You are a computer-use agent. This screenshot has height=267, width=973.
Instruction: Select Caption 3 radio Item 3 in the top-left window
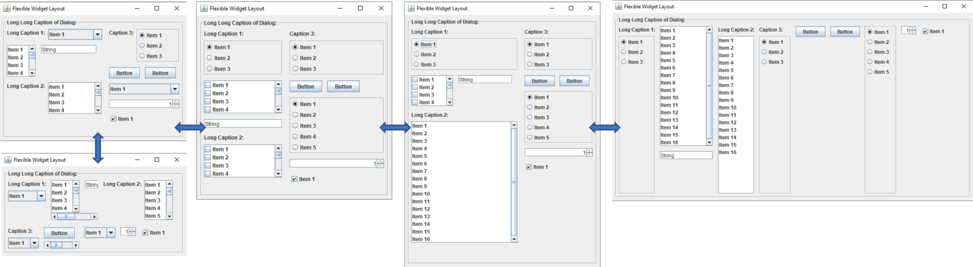tap(142, 56)
